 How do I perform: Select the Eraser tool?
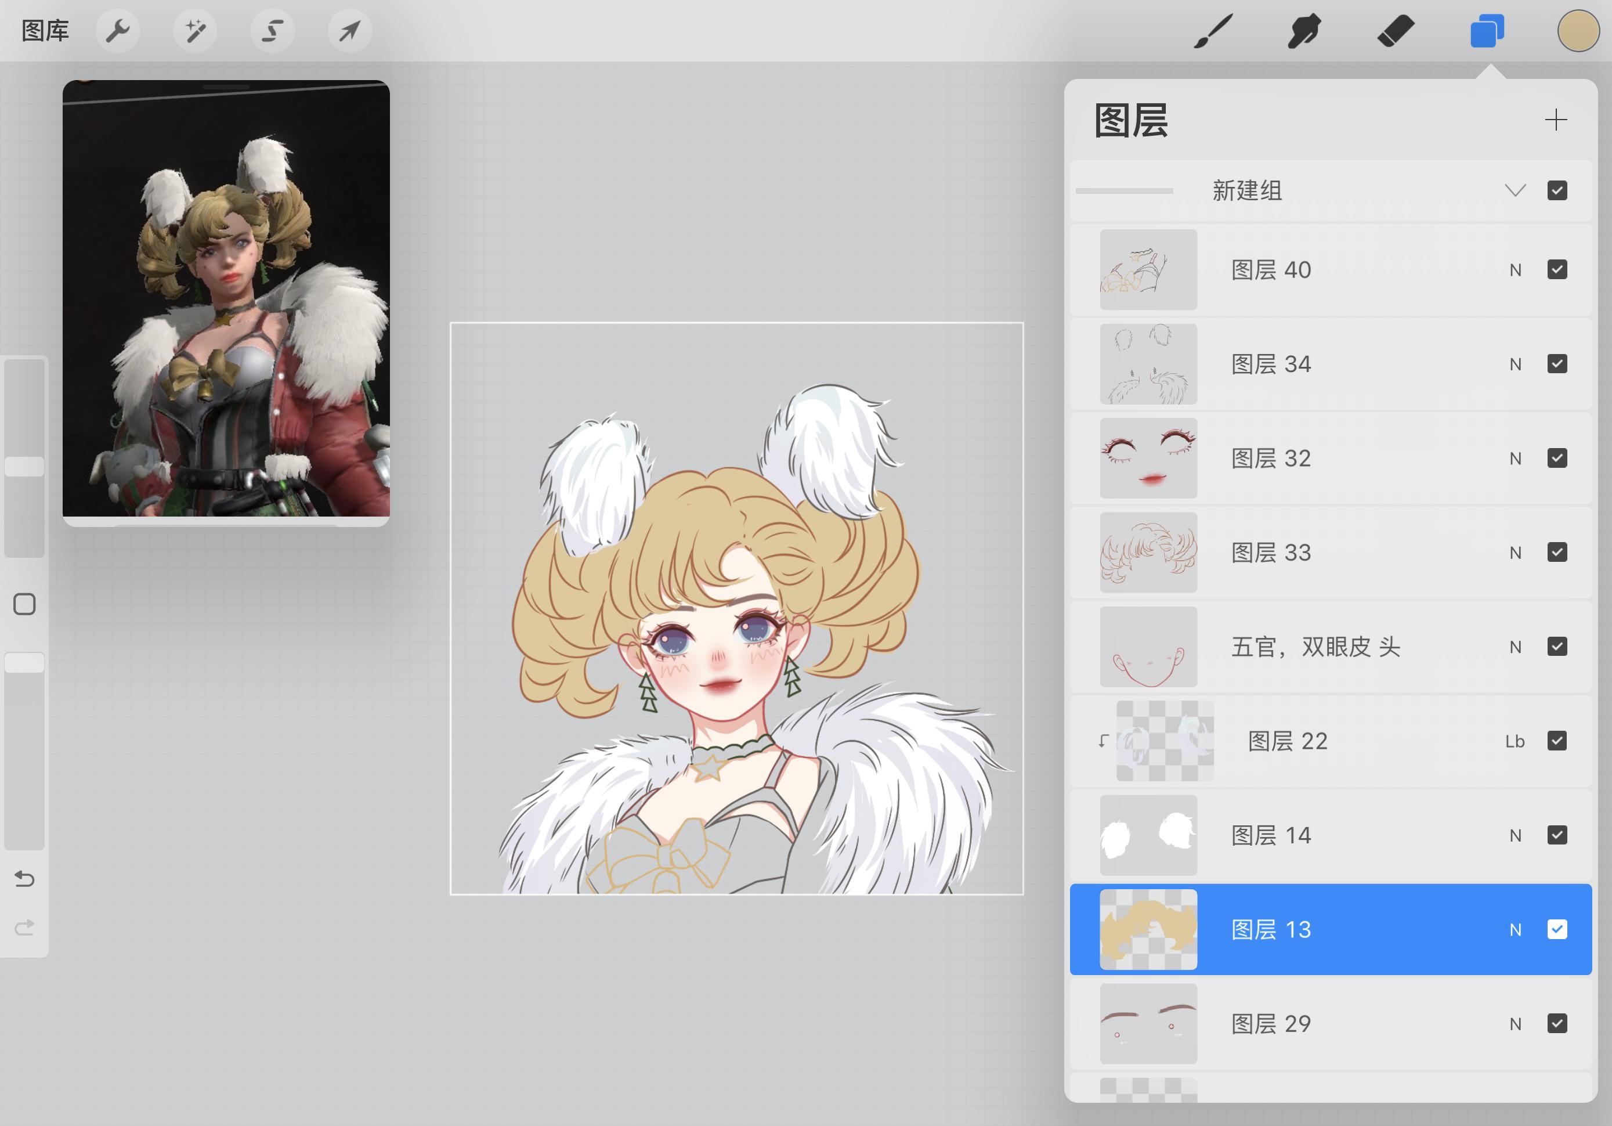(x=1396, y=31)
